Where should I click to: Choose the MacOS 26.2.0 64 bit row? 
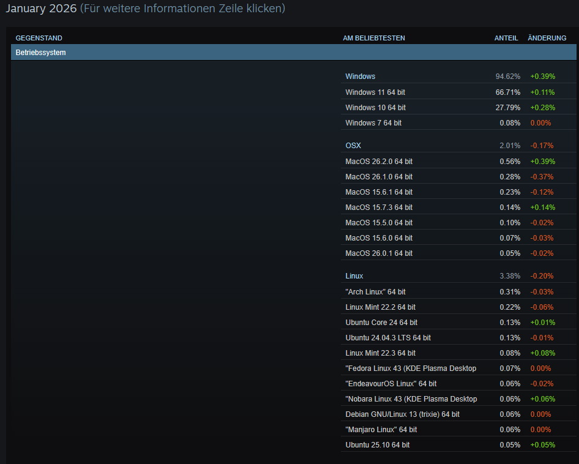click(x=458, y=162)
